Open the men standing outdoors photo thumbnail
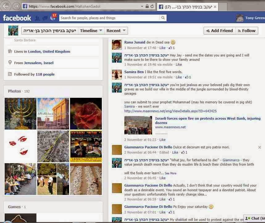 [53, 179]
